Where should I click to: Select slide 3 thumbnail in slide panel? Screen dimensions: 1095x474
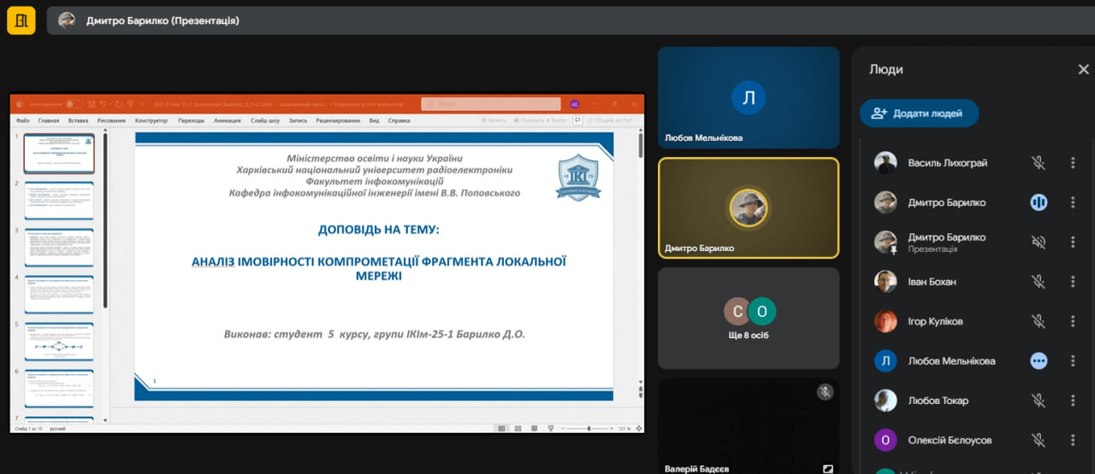[59, 246]
